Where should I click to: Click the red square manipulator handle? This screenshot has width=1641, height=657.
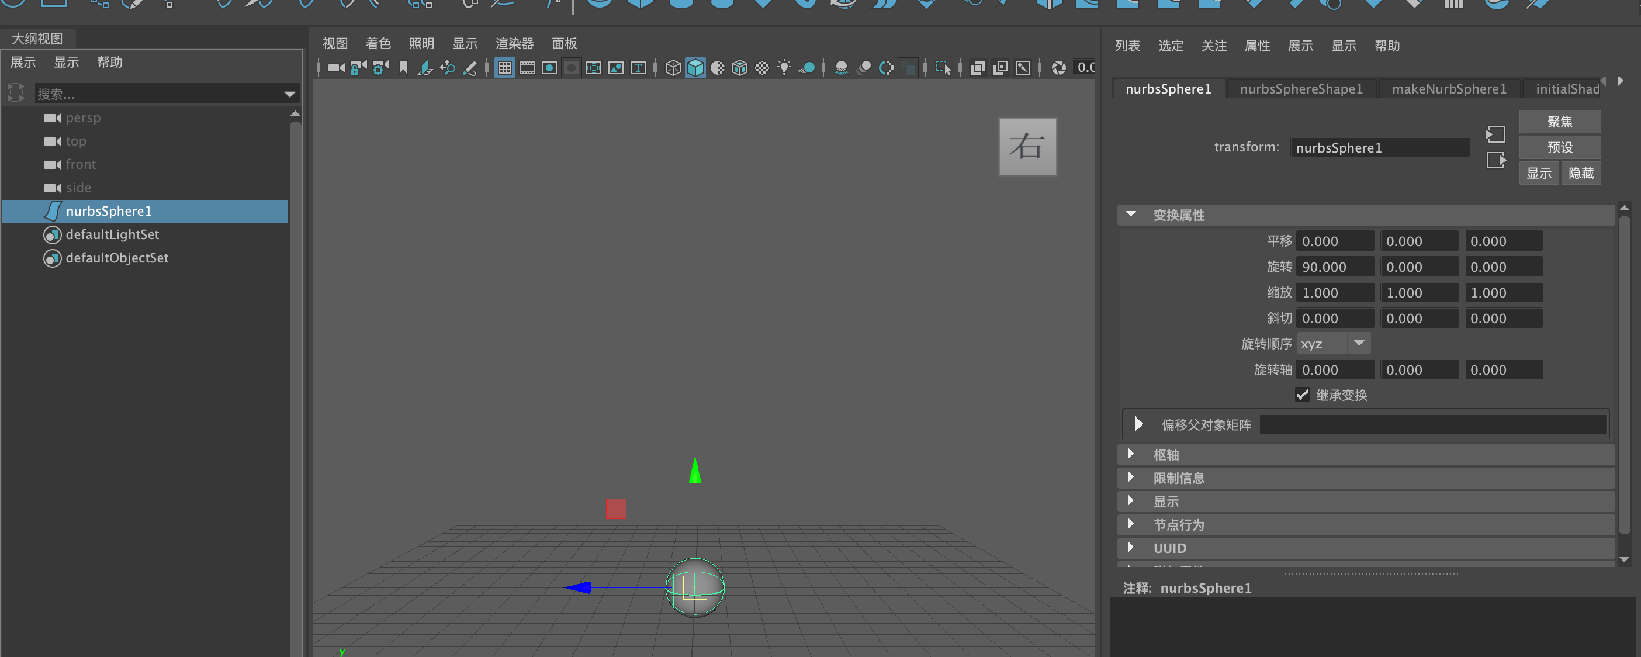pyautogui.click(x=616, y=509)
